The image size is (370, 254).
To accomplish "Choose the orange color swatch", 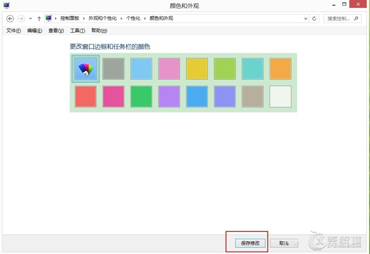I will [281, 69].
